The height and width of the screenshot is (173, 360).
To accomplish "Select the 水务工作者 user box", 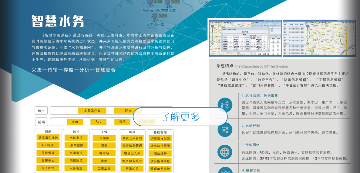I will (92, 111).
